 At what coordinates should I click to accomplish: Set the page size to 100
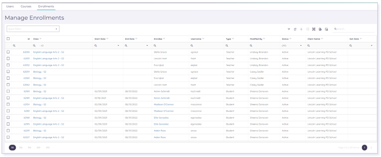click(x=20, y=147)
